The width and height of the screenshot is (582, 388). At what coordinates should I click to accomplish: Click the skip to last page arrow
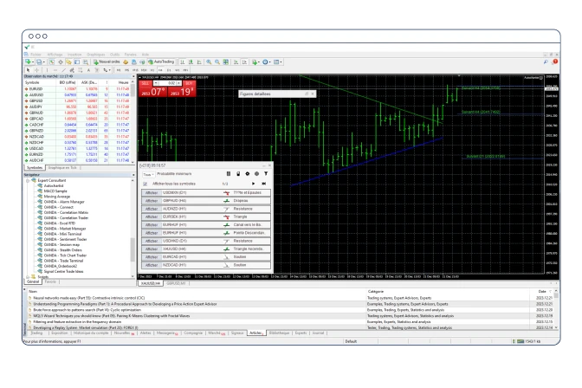pyautogui.click(x=263, y=184)
